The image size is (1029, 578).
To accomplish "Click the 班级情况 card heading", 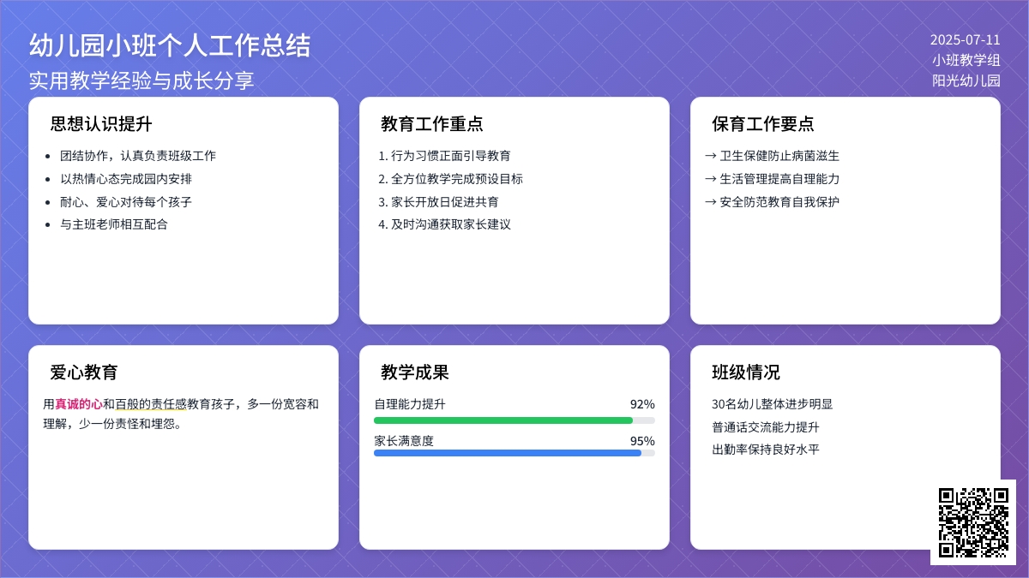I will click(746, 372).
